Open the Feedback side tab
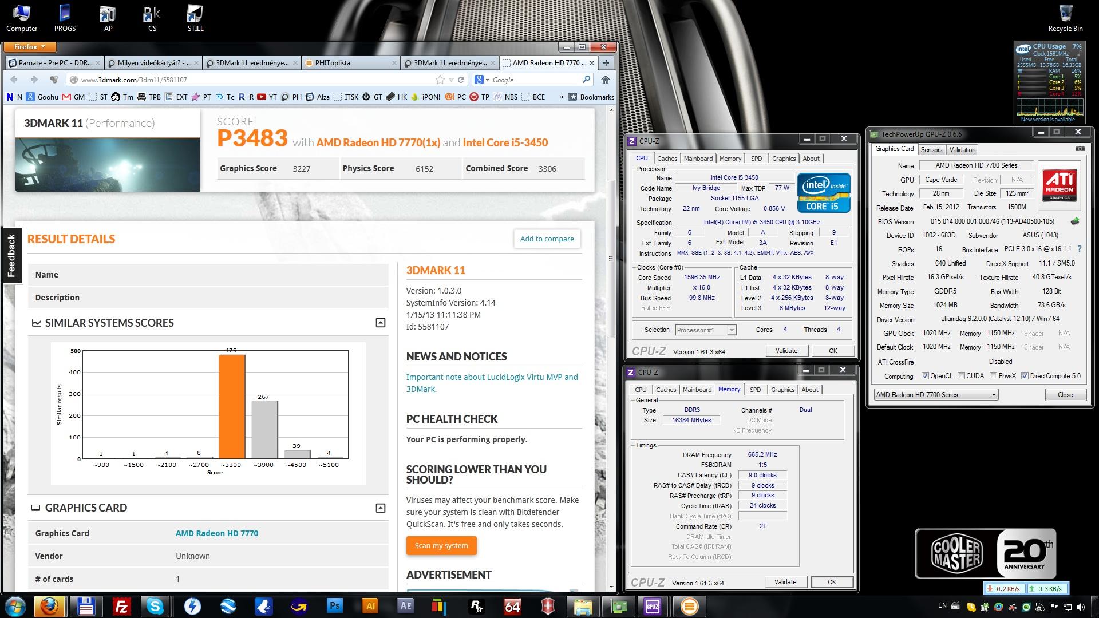Image resolution: width=1099 pixels, height=618 pixels. coord(11,255)
